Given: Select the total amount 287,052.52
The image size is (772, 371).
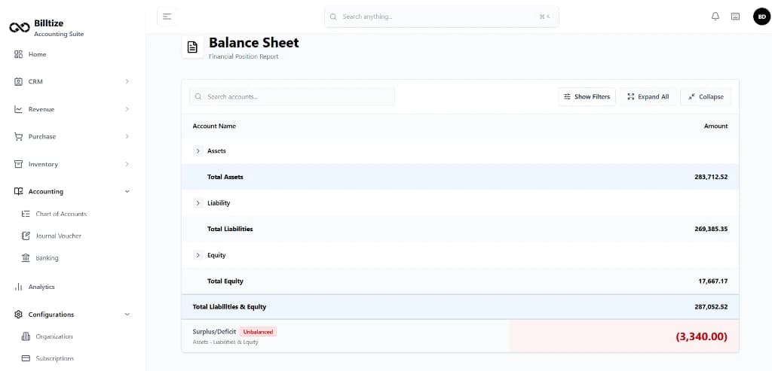Looking at the screenshot, I should pos(711,307).
